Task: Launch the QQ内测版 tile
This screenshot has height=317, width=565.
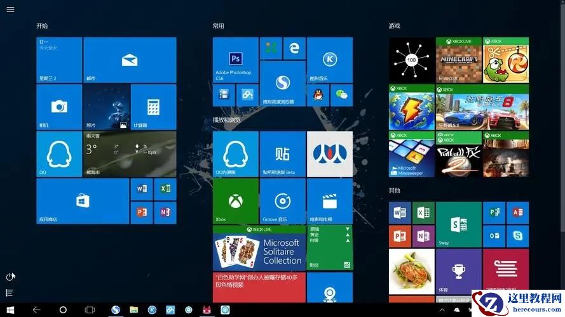Action: click(x=236, y=154)
